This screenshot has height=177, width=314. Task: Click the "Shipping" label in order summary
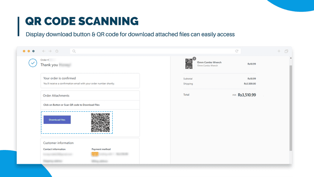tap(188, 84)
